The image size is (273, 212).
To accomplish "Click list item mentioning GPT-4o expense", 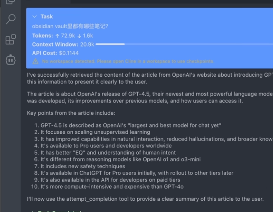I will pos(112,187).
